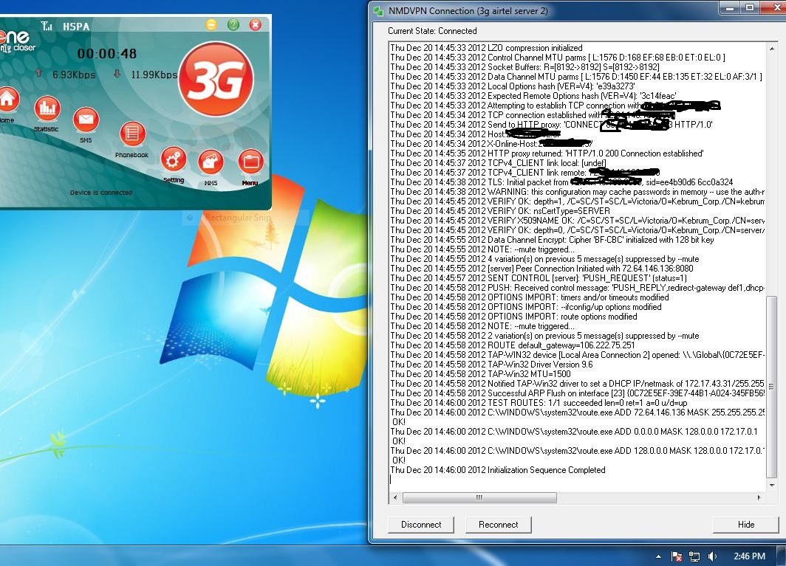Image resolution: width=786 pixels, height=566 pixels.
Task: Click the NMDVPN title bar icon
Action: (x=379, y=10)
